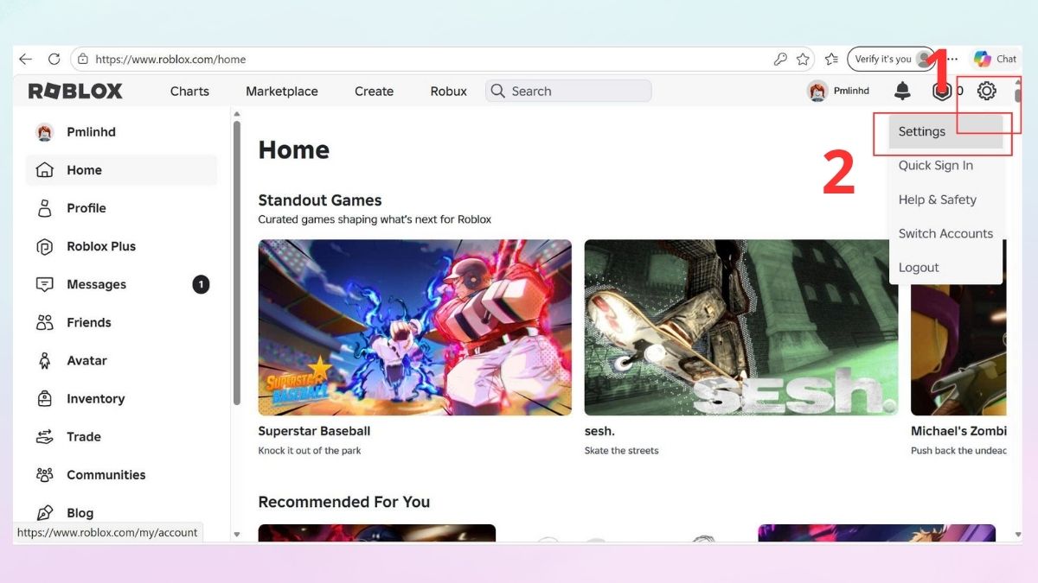The image size is (1038, 583).
Task: Click into the Search field
Action: pos(568,91)
